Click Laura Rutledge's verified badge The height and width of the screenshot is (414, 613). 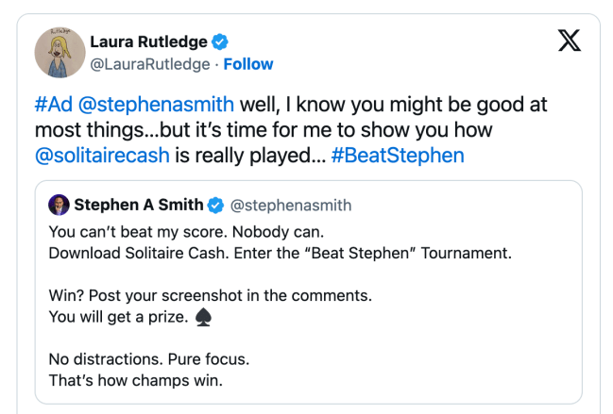click(x=220, y=42)
